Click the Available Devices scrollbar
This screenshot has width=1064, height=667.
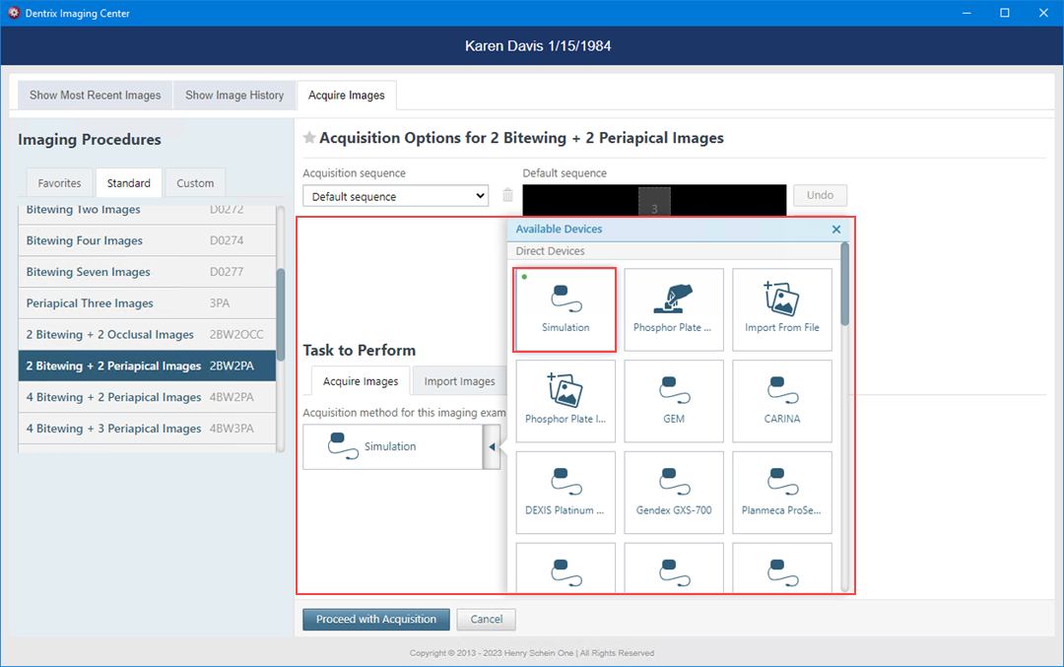click(x=844, y=286)
